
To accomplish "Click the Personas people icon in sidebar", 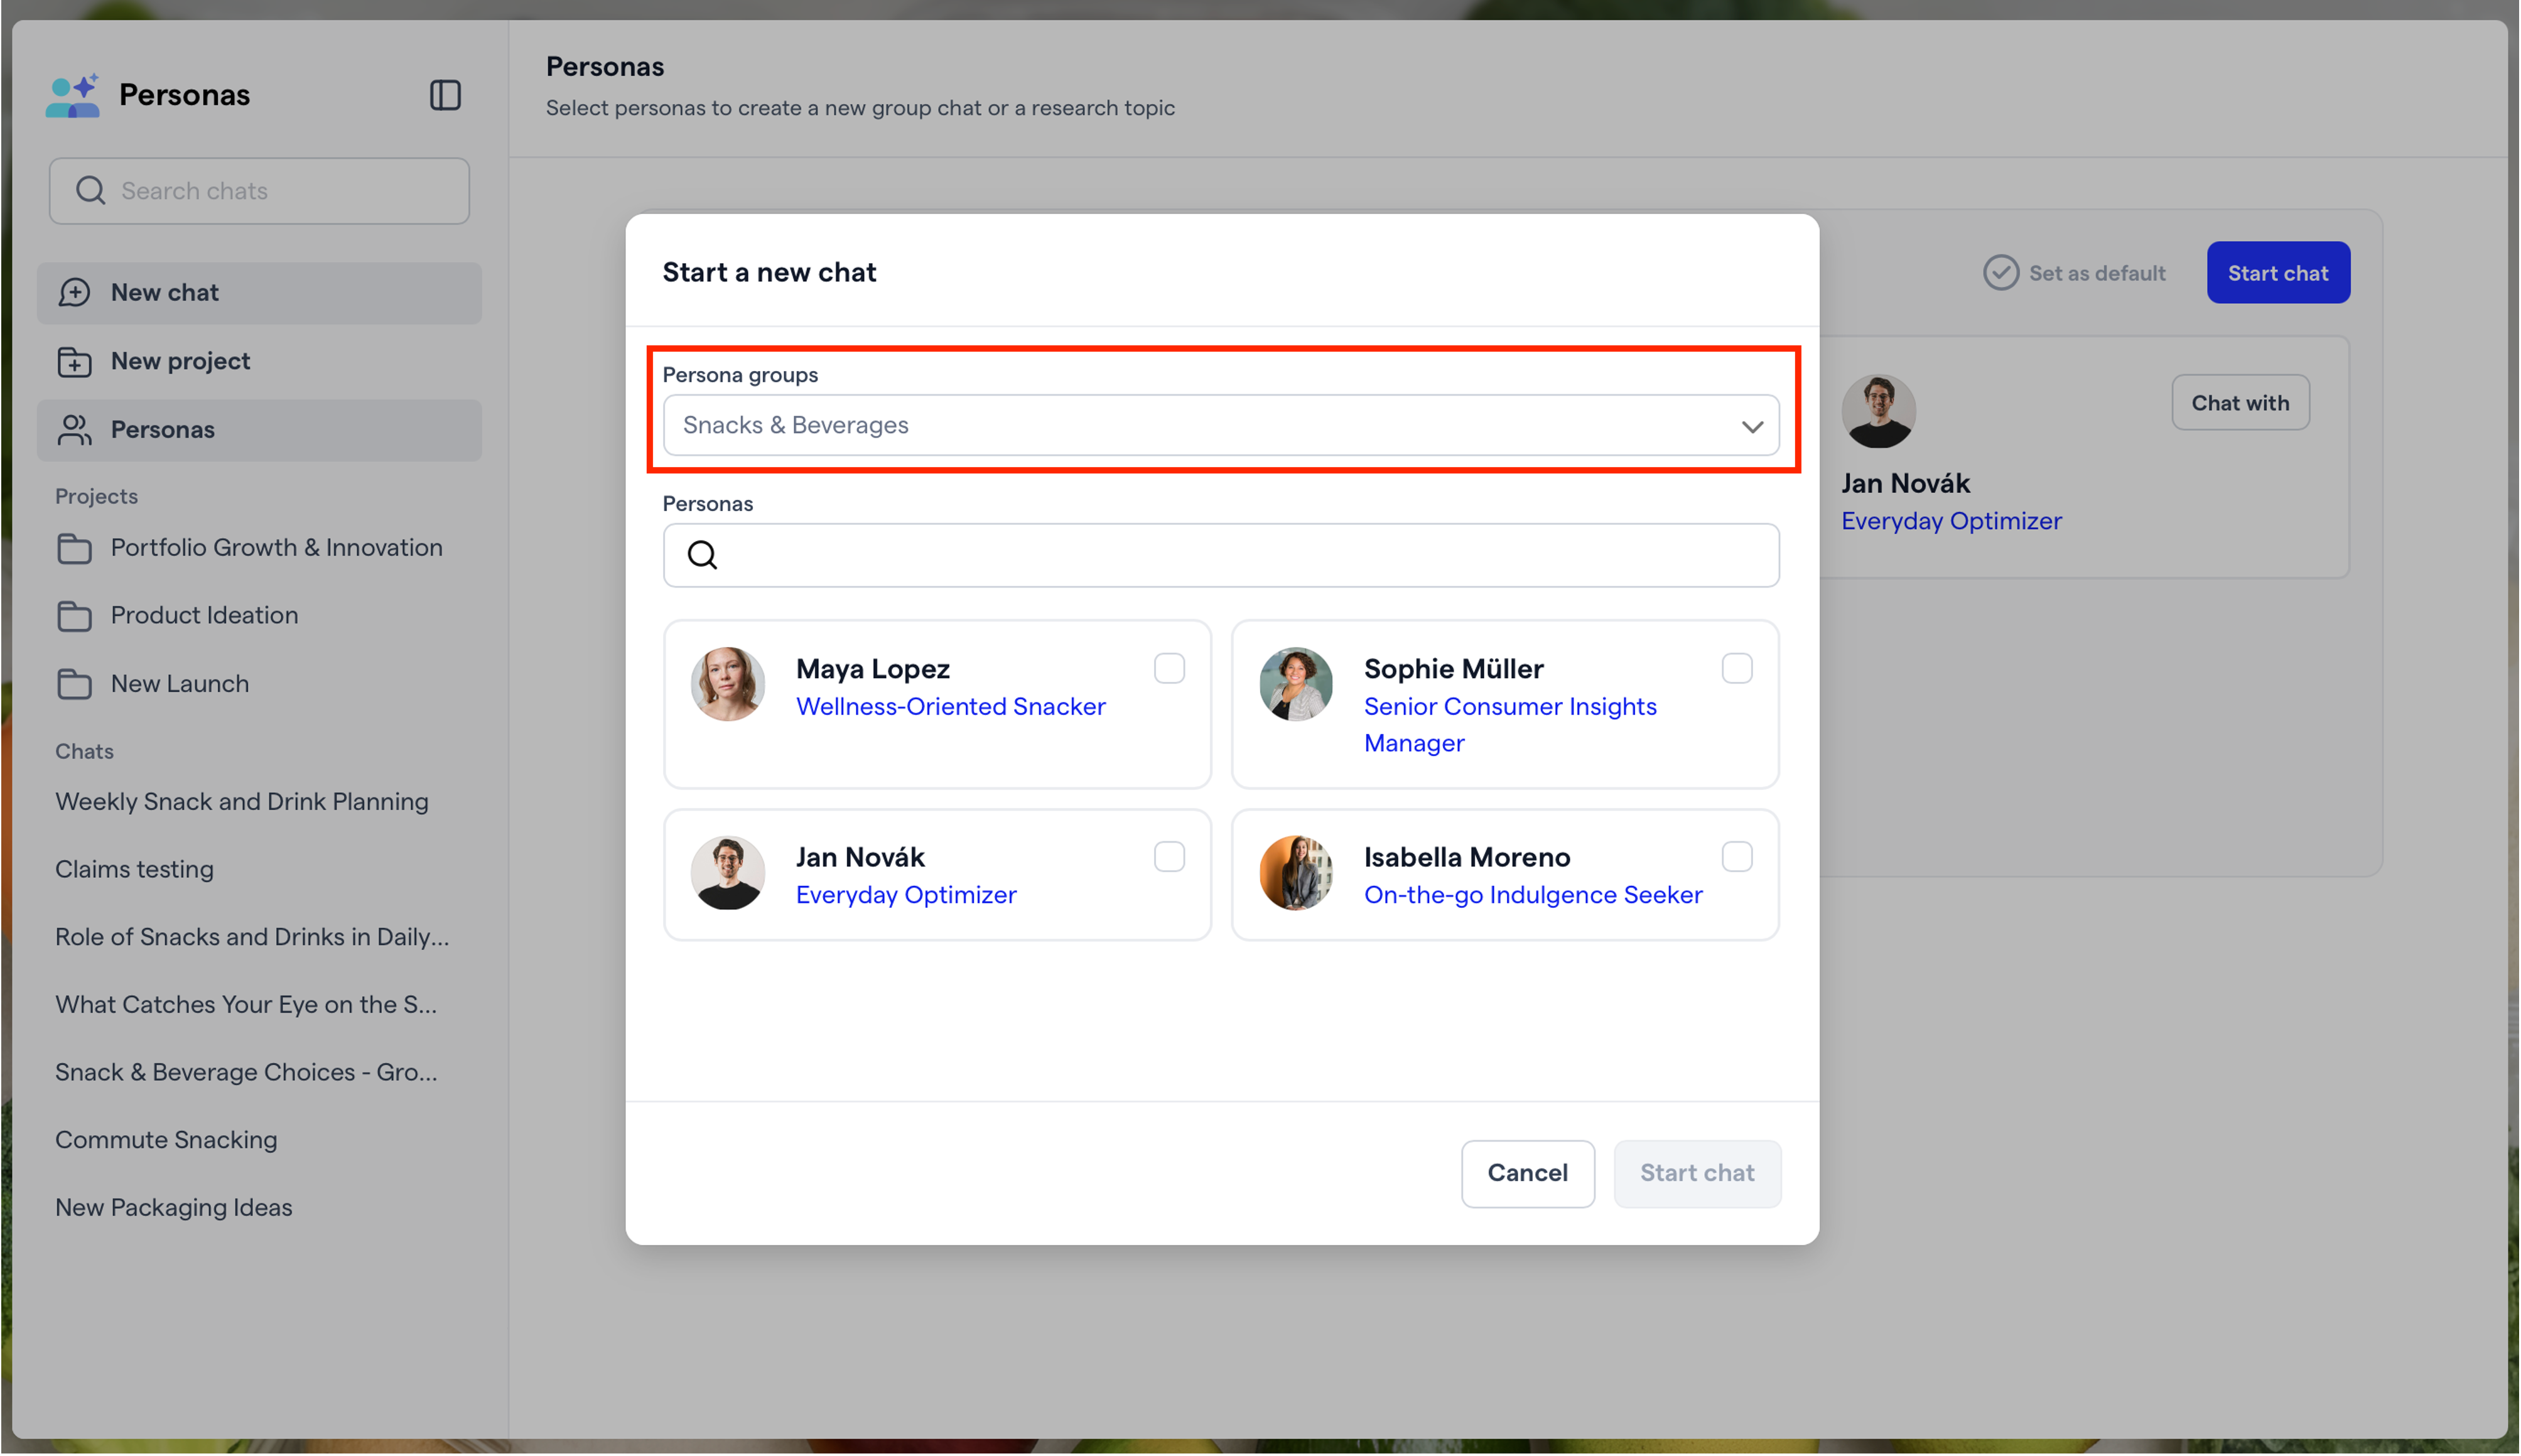I will click(x=75, y=430).
